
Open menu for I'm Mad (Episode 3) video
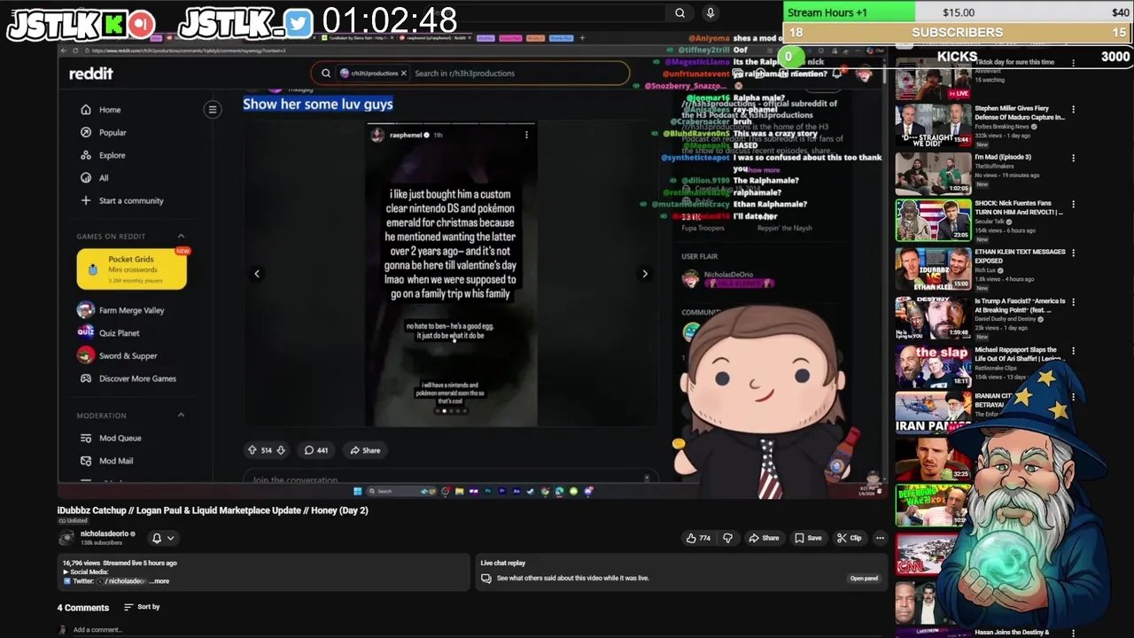tap(1073, 159)
